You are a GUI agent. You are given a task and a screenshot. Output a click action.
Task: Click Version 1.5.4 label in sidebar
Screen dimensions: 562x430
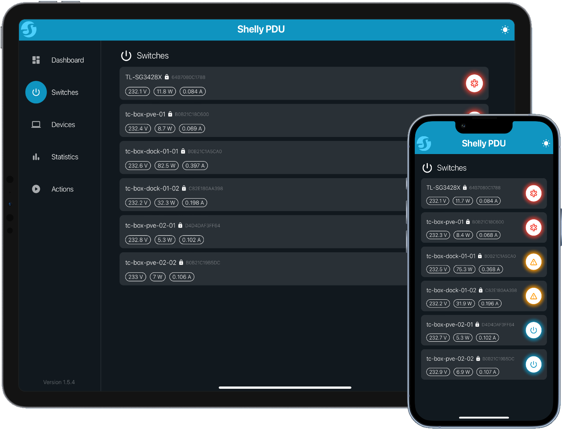(x=59, y=382)
